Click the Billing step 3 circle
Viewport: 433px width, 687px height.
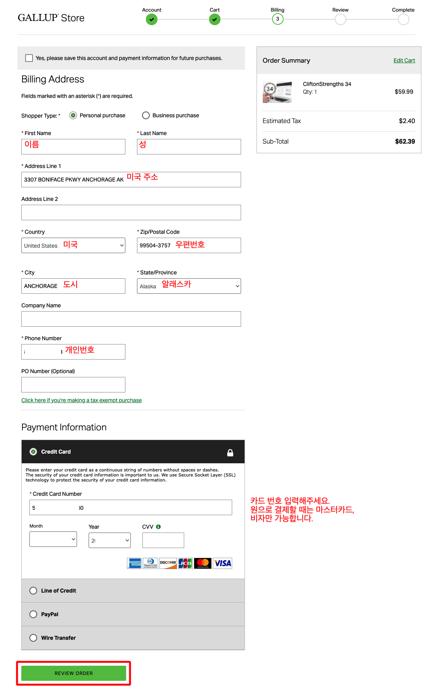[277, 19]
